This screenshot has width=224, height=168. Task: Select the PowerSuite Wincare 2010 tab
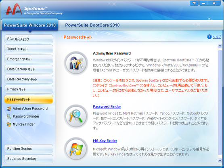point(30,25)
